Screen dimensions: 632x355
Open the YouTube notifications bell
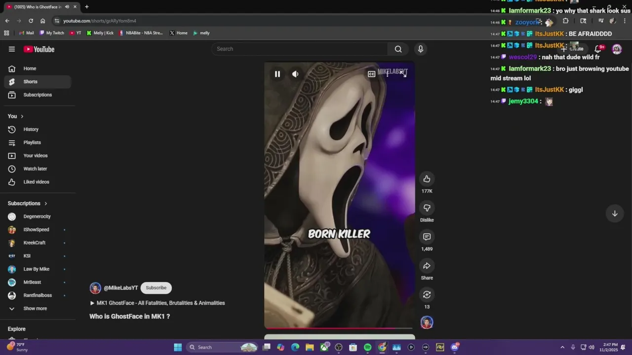pyautogui.click(x=598, y=49)
